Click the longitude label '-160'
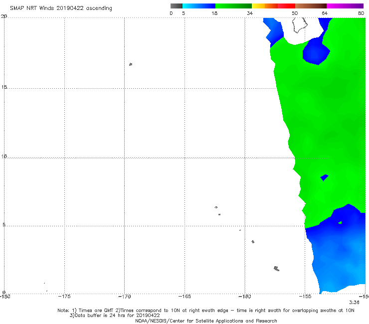The width and height of the screenshot is (369, 324). [245, 297]
